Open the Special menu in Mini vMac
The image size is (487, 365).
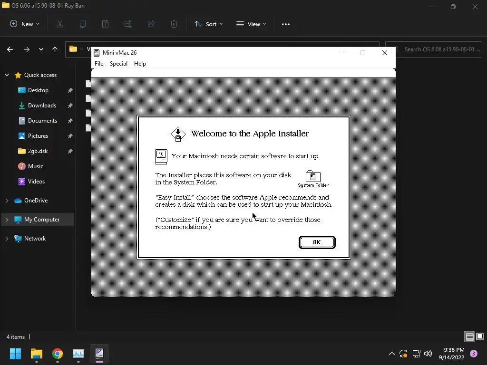[x=118, y=64]
